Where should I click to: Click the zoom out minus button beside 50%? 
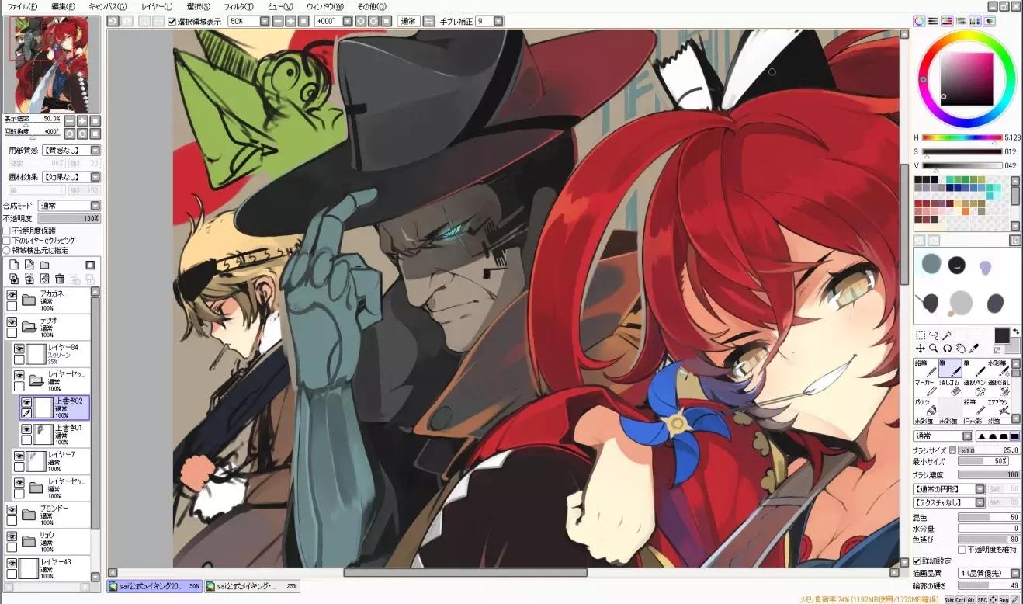pos(278,21)
